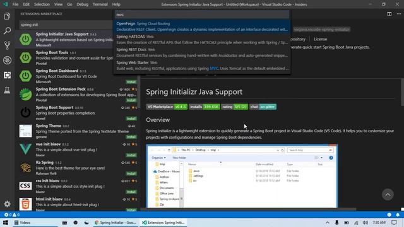Open the system tray hidden icons chevron
The height and width of the screenshot is (227, 404).
coord(327,223)
